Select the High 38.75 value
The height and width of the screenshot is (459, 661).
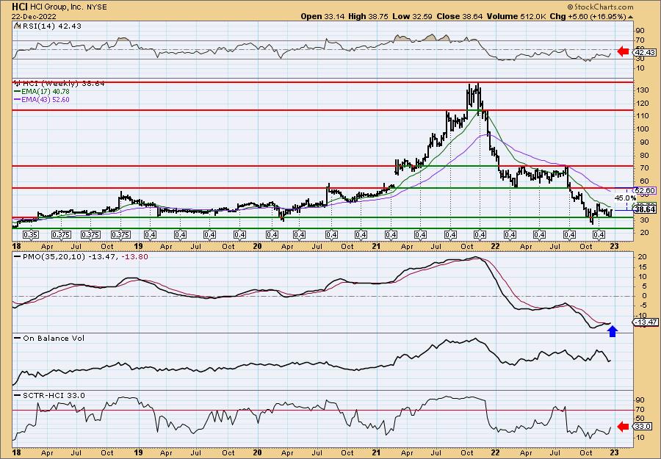tap(369, 16)
